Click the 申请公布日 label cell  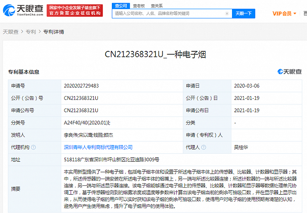pyautogui.click(x=207, y=110)
